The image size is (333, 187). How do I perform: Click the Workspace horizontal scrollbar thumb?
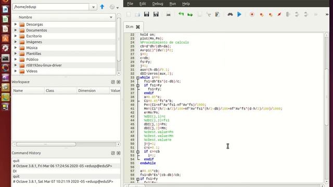[46, 144]
